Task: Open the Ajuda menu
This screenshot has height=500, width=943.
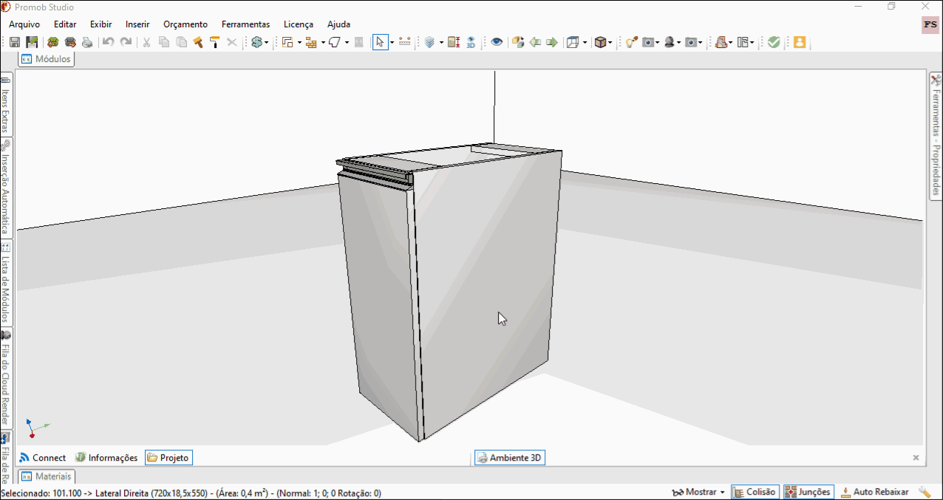Action: pos(338,24)
